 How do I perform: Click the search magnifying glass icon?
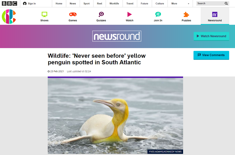226,4
